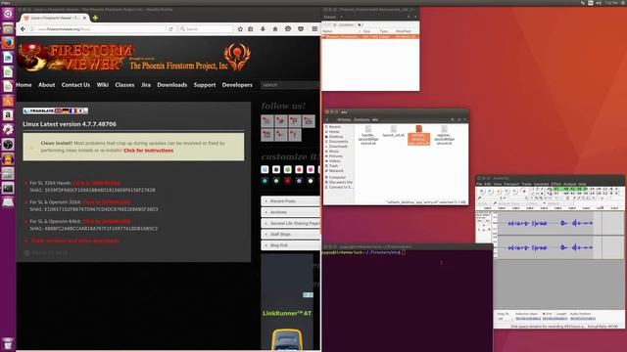Open Documents in Files window sidebar
Screen dimensions: 627x352
click(338, 142)
